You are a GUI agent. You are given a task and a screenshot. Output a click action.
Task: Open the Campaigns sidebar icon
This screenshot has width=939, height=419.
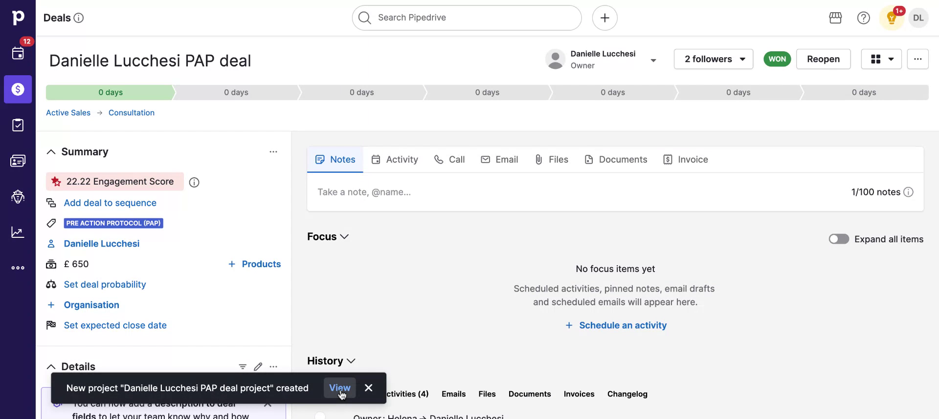click(18, 196)
